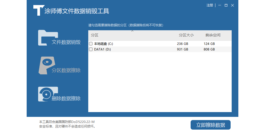Click the 立即擦除数据 button
The width and height of the screenshot is (265, 132).
pyautogui.click(x=211, y=125)
